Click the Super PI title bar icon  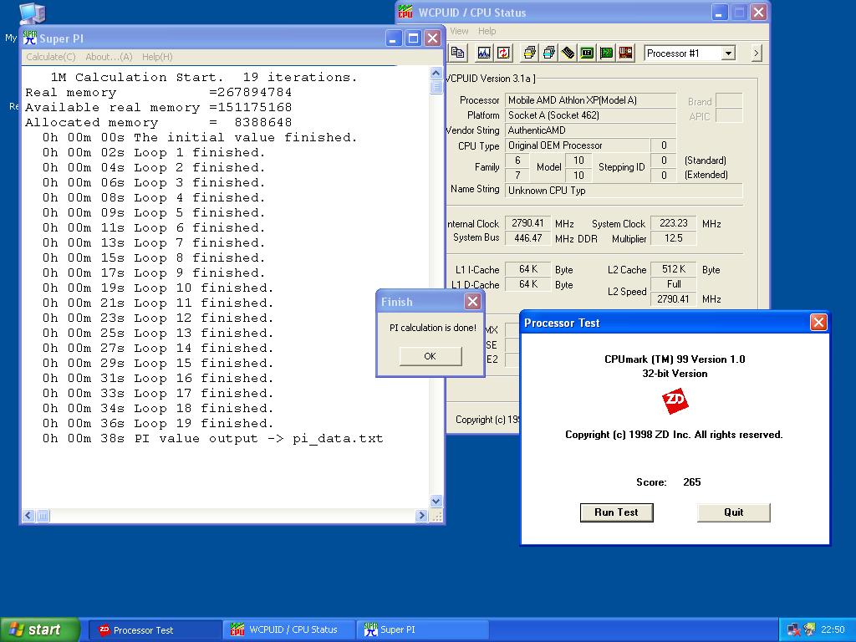[29, 38]
